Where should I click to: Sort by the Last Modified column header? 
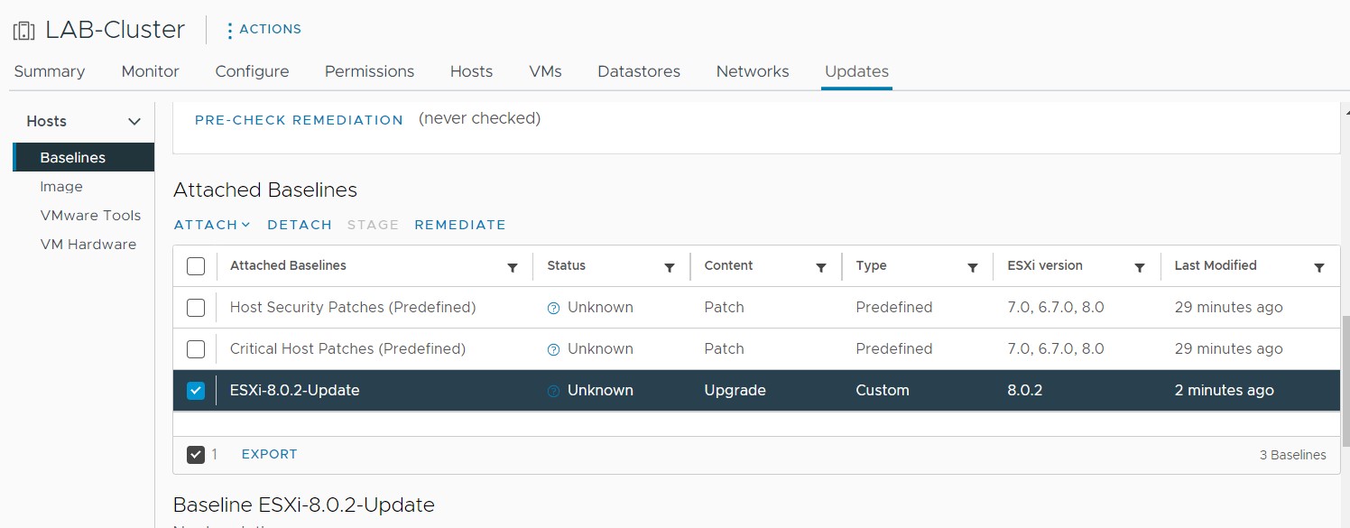click(x=1216, y=265)
